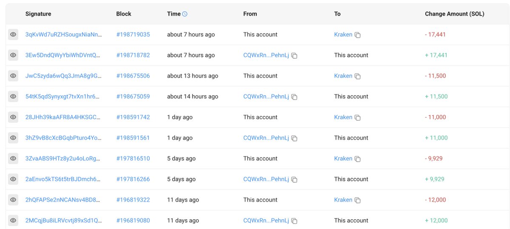Open details eye icon for JwC5zyda6wQq transaction
Image resolution: width=510 pixels, height=229 pixels.
[x=13, y=76]
